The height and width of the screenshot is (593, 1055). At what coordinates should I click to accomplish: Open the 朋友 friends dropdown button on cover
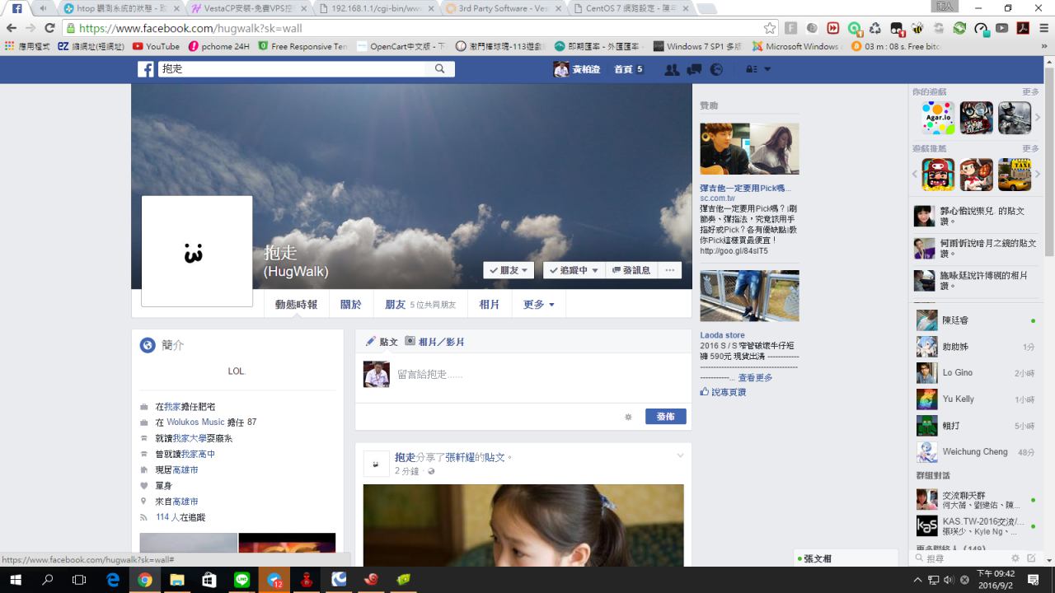[x=509, y=270]
